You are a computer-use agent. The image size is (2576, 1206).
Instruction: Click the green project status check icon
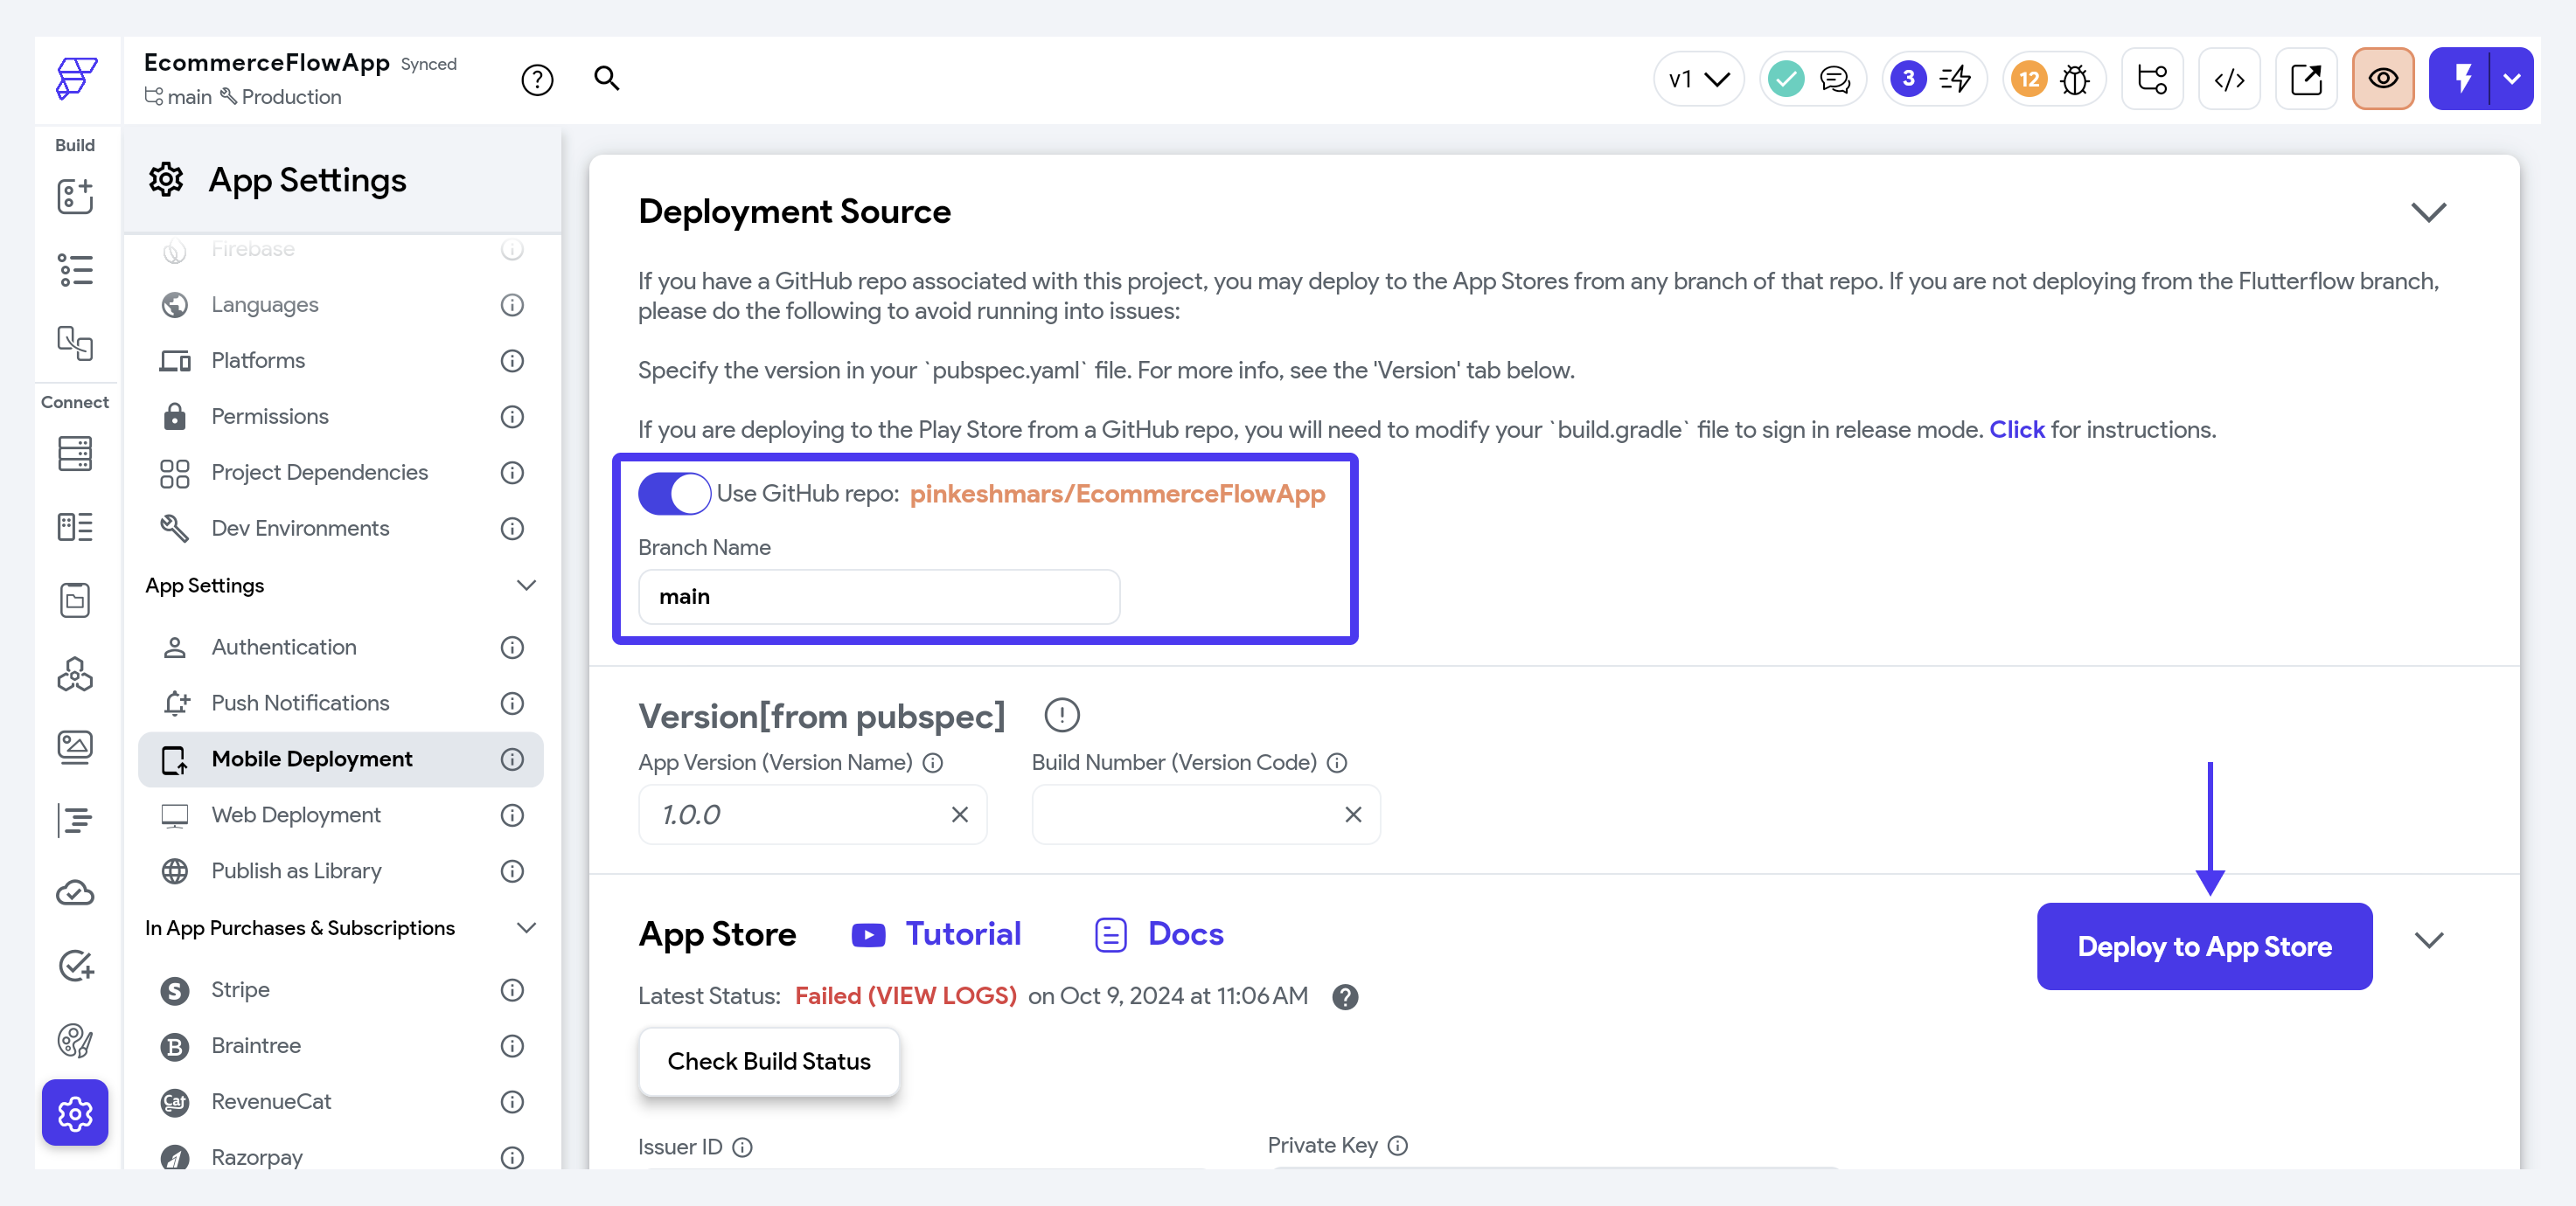pyautogui.click(x=1786, y=79)
